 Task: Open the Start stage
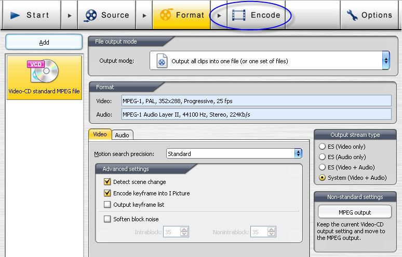[x=32, y=15]
